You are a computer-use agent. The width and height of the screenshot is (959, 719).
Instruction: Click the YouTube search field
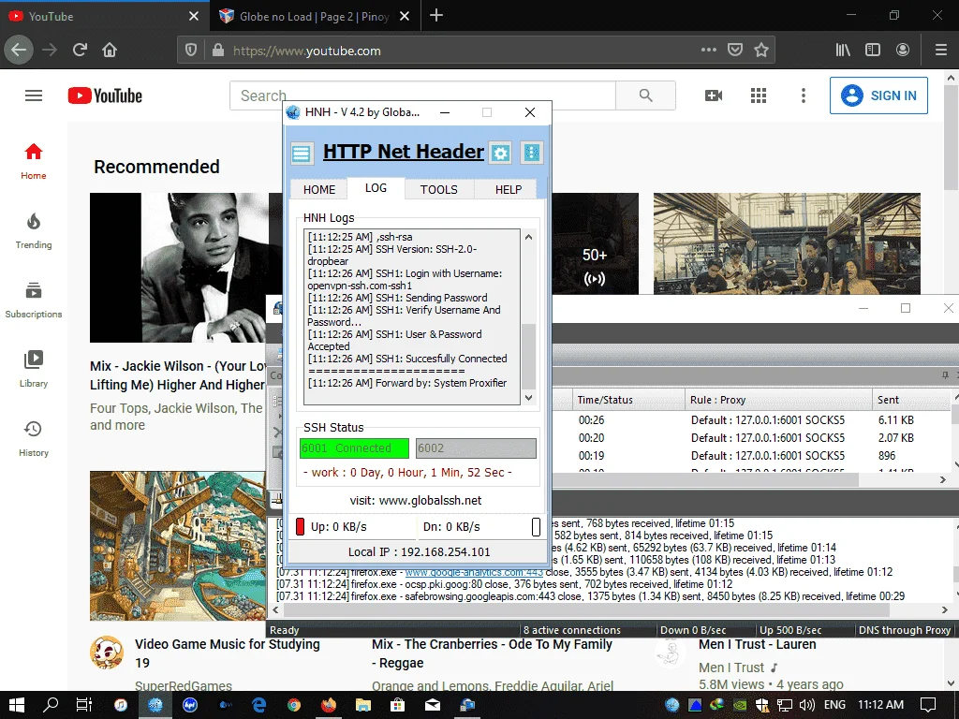click(x=422, y=95)
